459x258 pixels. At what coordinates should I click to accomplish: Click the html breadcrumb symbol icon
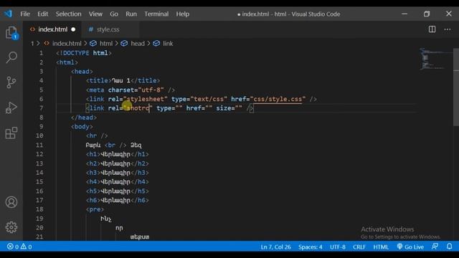click(93, 43)
